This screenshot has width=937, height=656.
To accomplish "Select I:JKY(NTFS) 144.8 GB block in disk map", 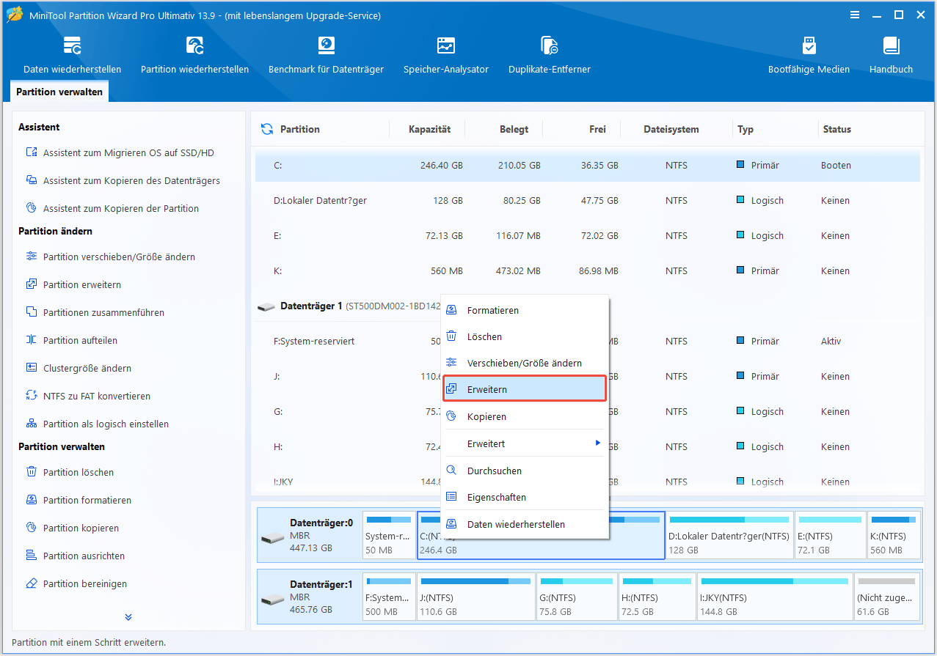I will tap(776, 597).
